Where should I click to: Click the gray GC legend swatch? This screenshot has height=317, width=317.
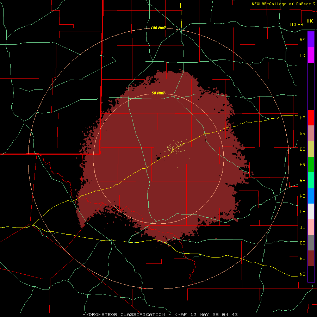tap(311, 243)
